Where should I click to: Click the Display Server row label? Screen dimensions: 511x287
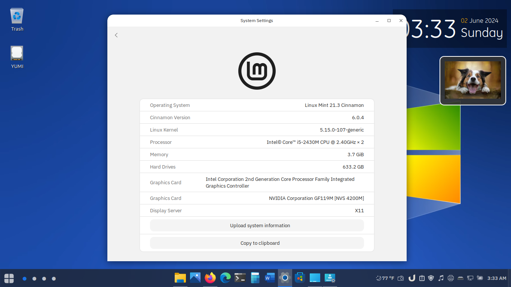pos(166,210)
